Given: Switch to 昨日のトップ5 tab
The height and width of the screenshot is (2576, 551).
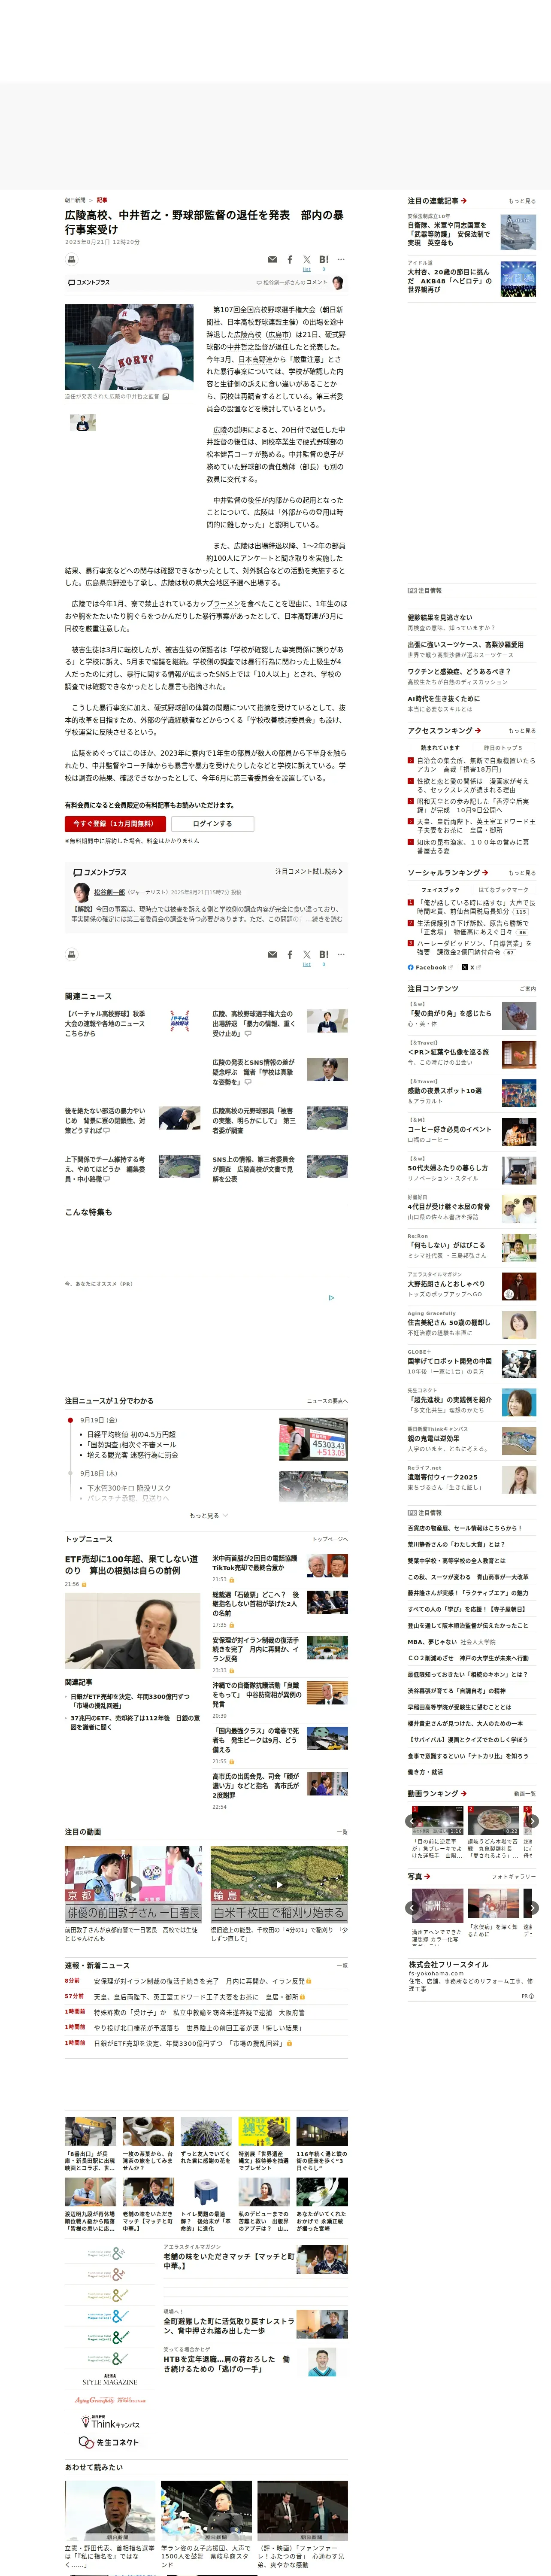Looking at the screenshot, I should (503, 748).
